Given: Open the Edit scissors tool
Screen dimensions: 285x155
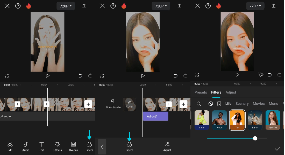Looking at the screenshot, I should [10, 146].
